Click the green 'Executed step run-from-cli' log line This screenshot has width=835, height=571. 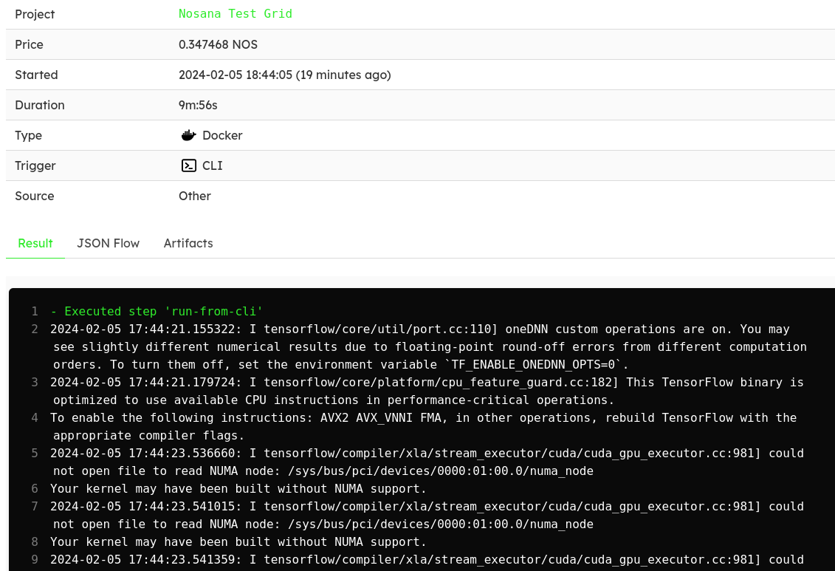point(157,311)
